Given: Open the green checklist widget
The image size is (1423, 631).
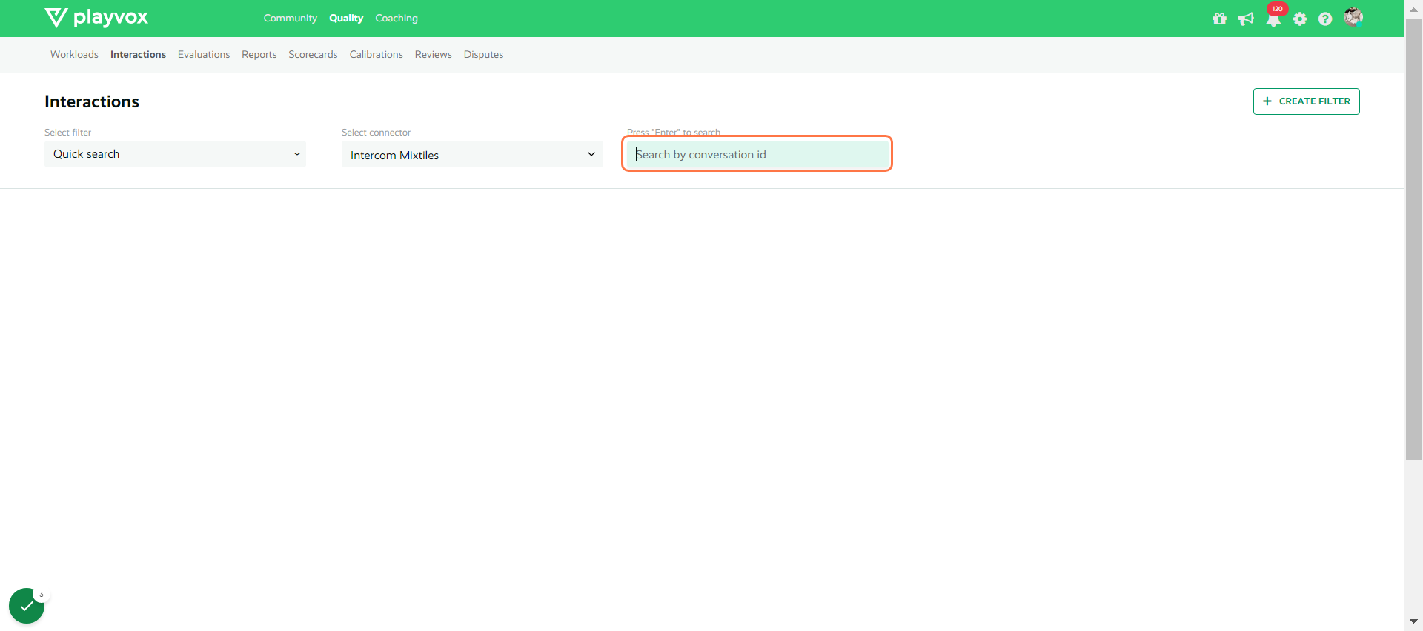Looking at the screenshot, I should pyautogui.click(x=27, y=606).
